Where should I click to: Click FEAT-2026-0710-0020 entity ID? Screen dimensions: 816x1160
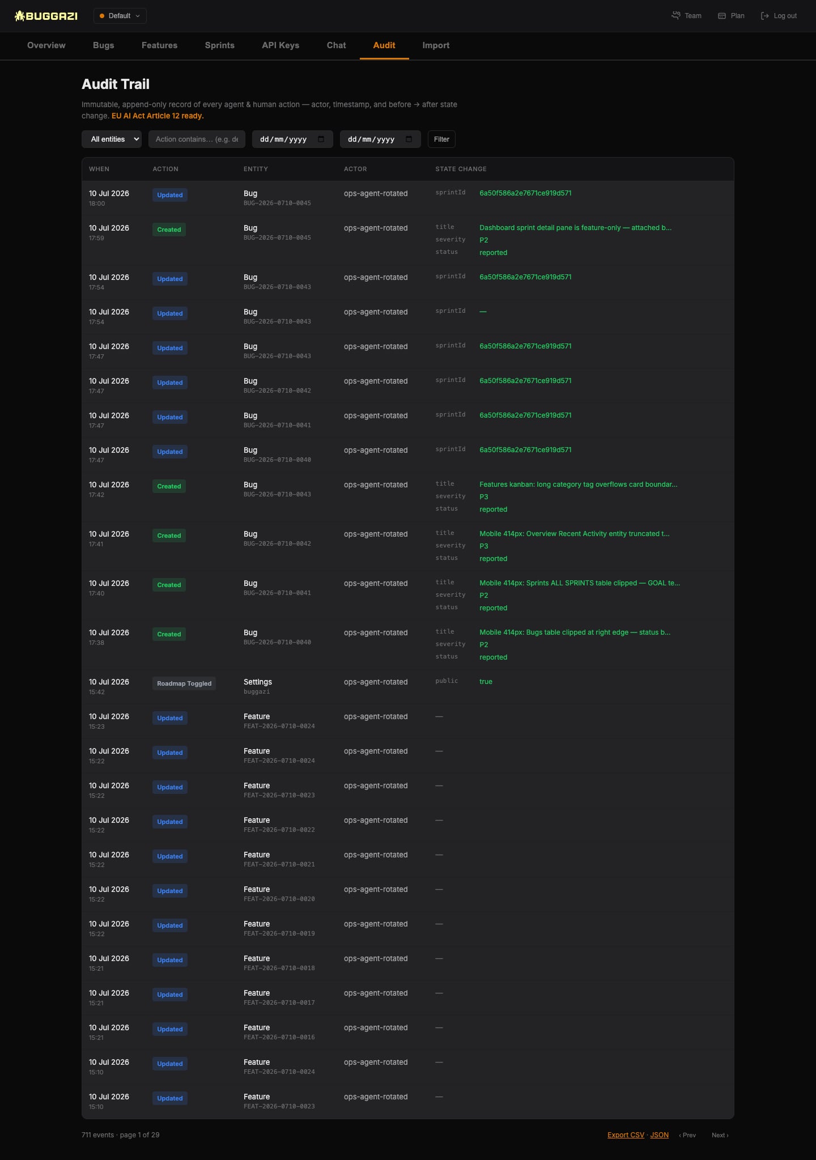(x=279, y=899)
